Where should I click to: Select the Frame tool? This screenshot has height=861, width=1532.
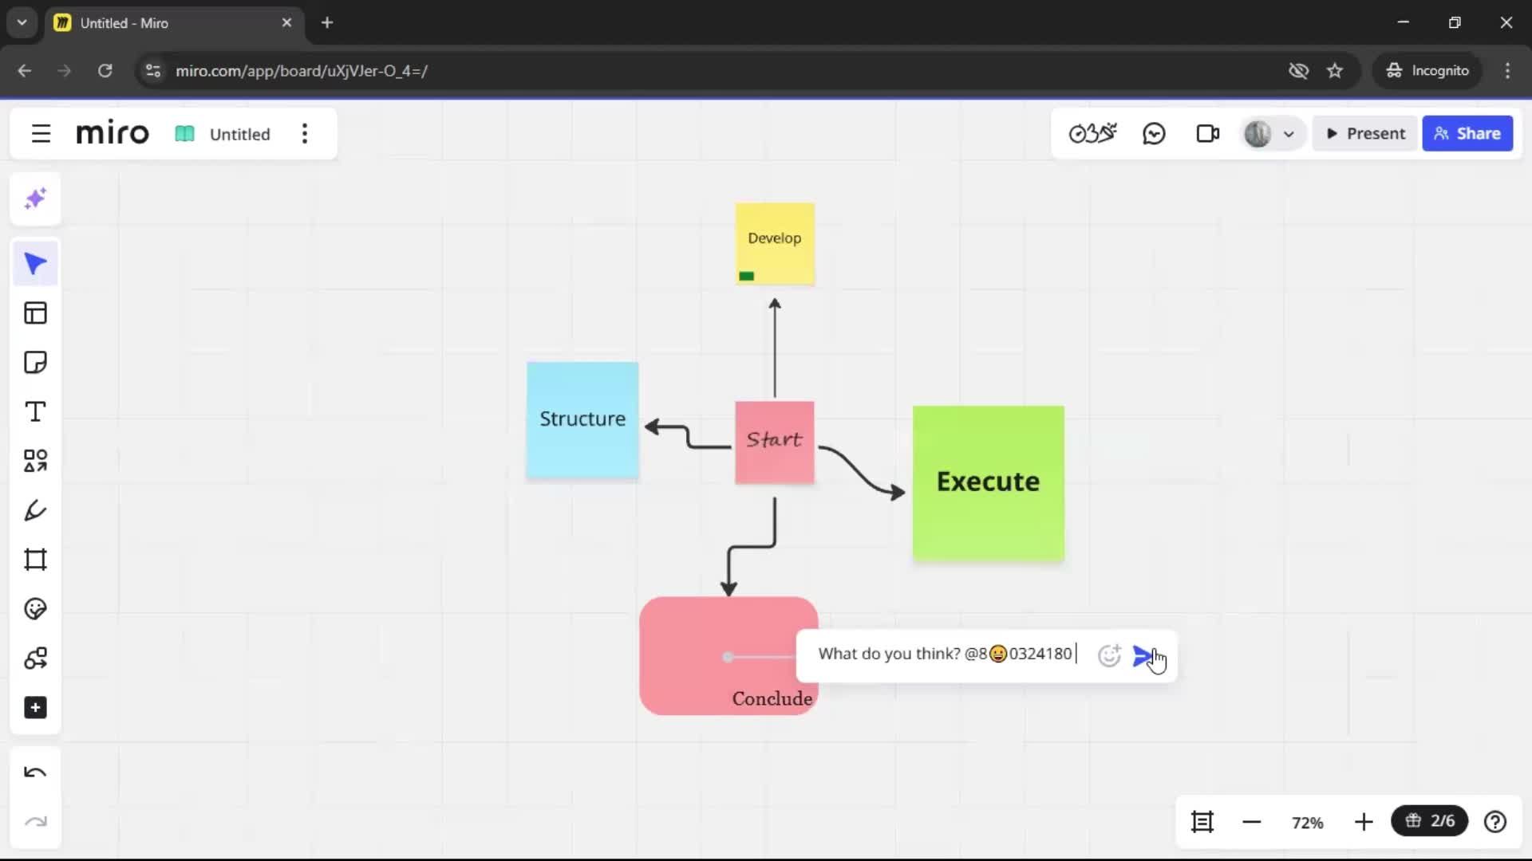tap(35, 560)
